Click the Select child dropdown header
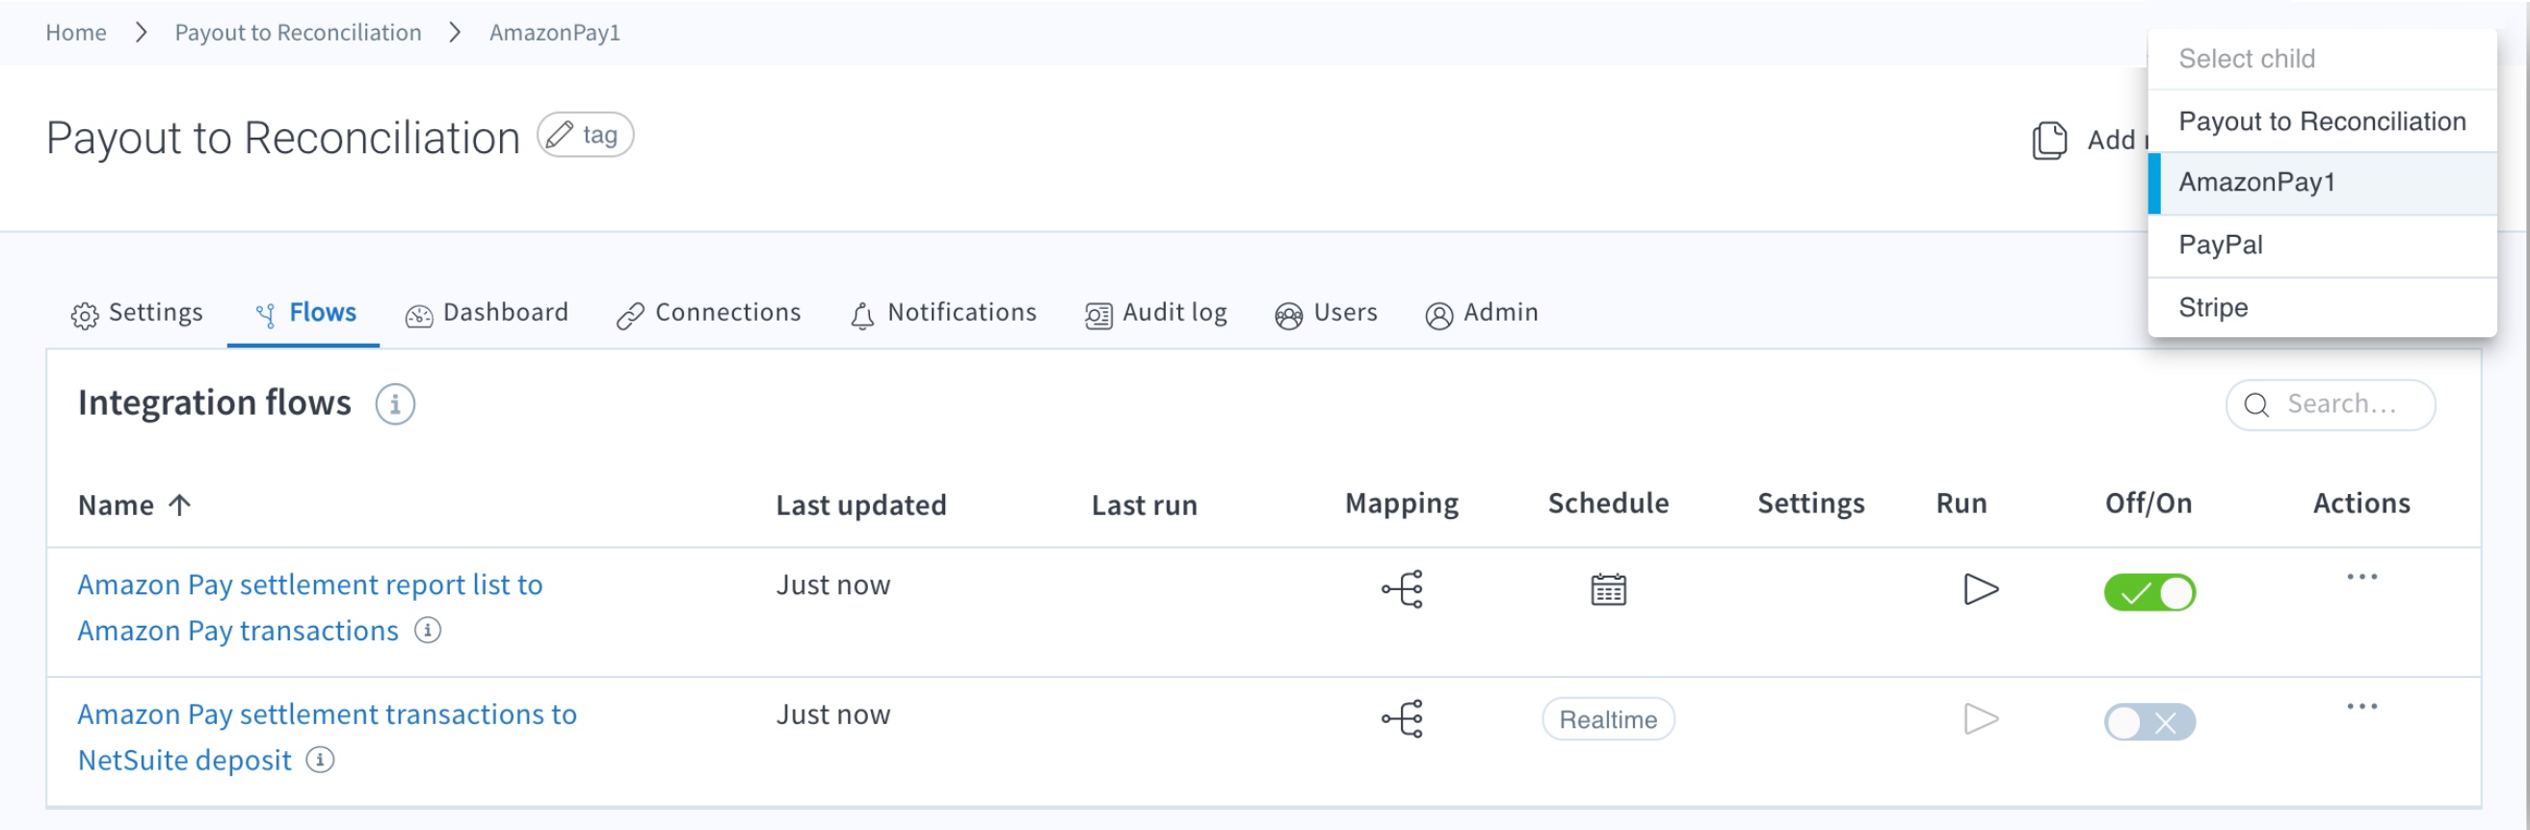 [2322, 59]
